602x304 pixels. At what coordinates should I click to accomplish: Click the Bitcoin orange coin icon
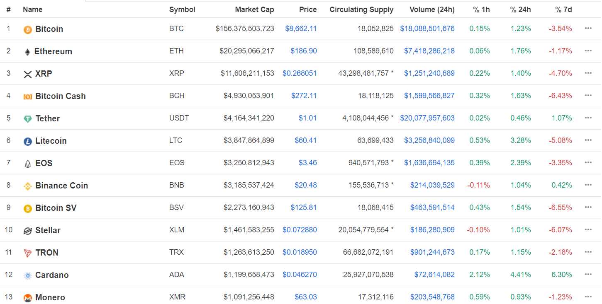pos(28,29)
